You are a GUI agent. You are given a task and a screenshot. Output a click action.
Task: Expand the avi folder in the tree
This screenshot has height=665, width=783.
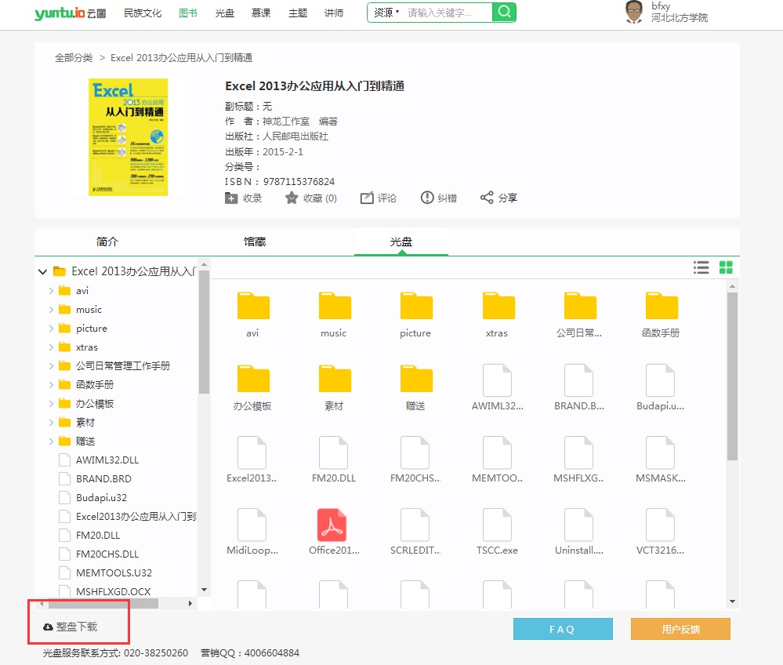pyautogui.click(x=51, y=290)
